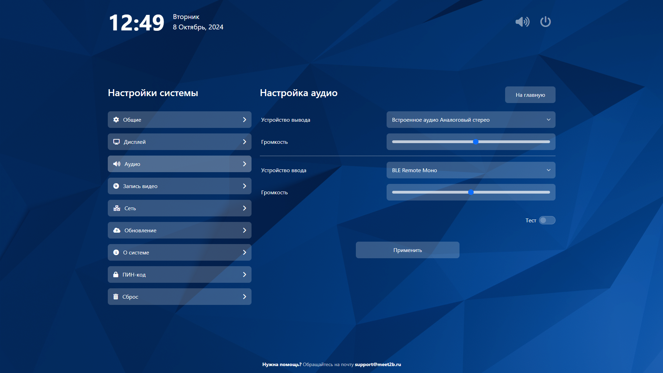Image resolution: width=663 pixels, height=373 pixels.
Task: Click the support@meet2b.ru email address
Action: pyautogui.click(x=378, y=364)
